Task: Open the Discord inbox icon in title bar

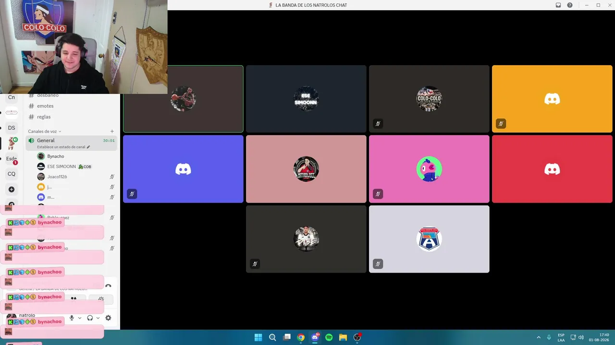Action: (558, 5)
